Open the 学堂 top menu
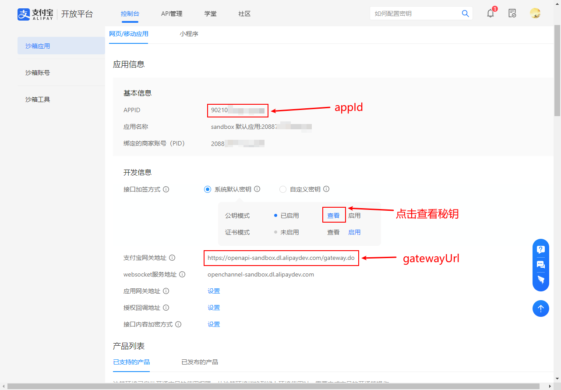Screen dimensions: 561x390 pos(210,14)
